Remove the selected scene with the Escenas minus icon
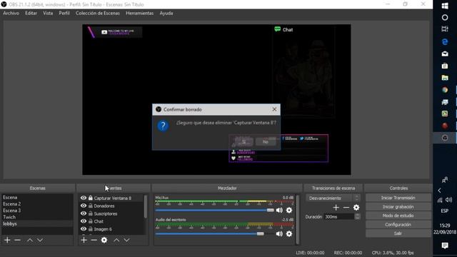This screenshot has height=257, width=457. pos(17,240)
